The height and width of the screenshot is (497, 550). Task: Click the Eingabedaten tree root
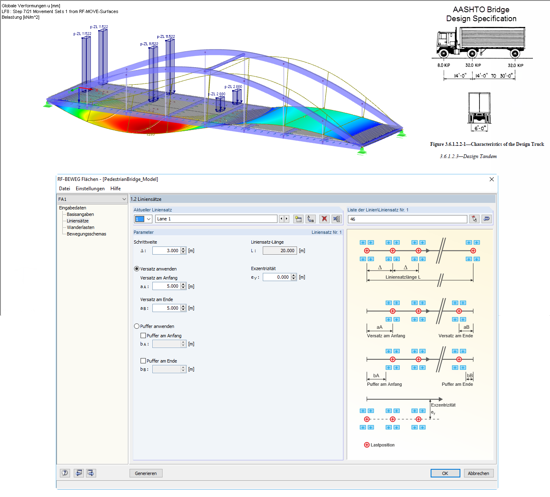(x=73, y=208)
